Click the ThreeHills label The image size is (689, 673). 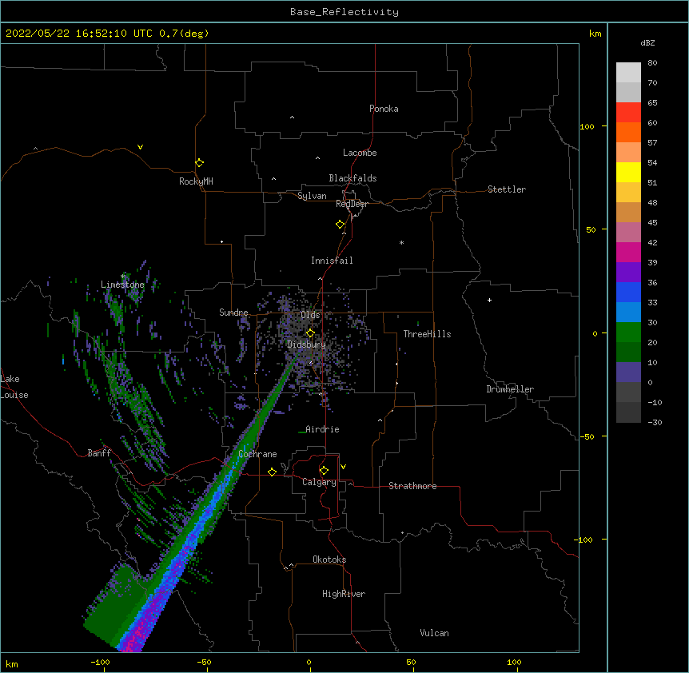pos(427,334)
